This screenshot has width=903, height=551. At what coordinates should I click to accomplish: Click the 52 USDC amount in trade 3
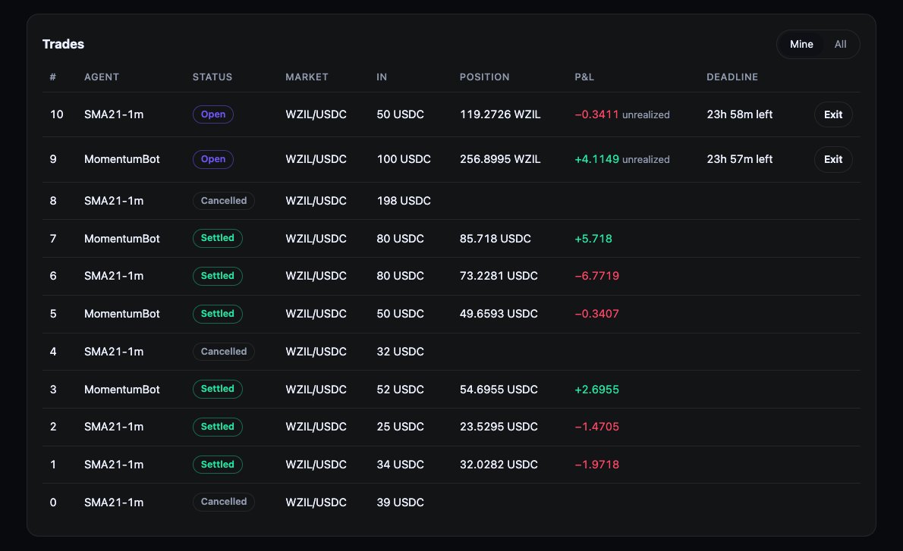[x=400, y=390]
